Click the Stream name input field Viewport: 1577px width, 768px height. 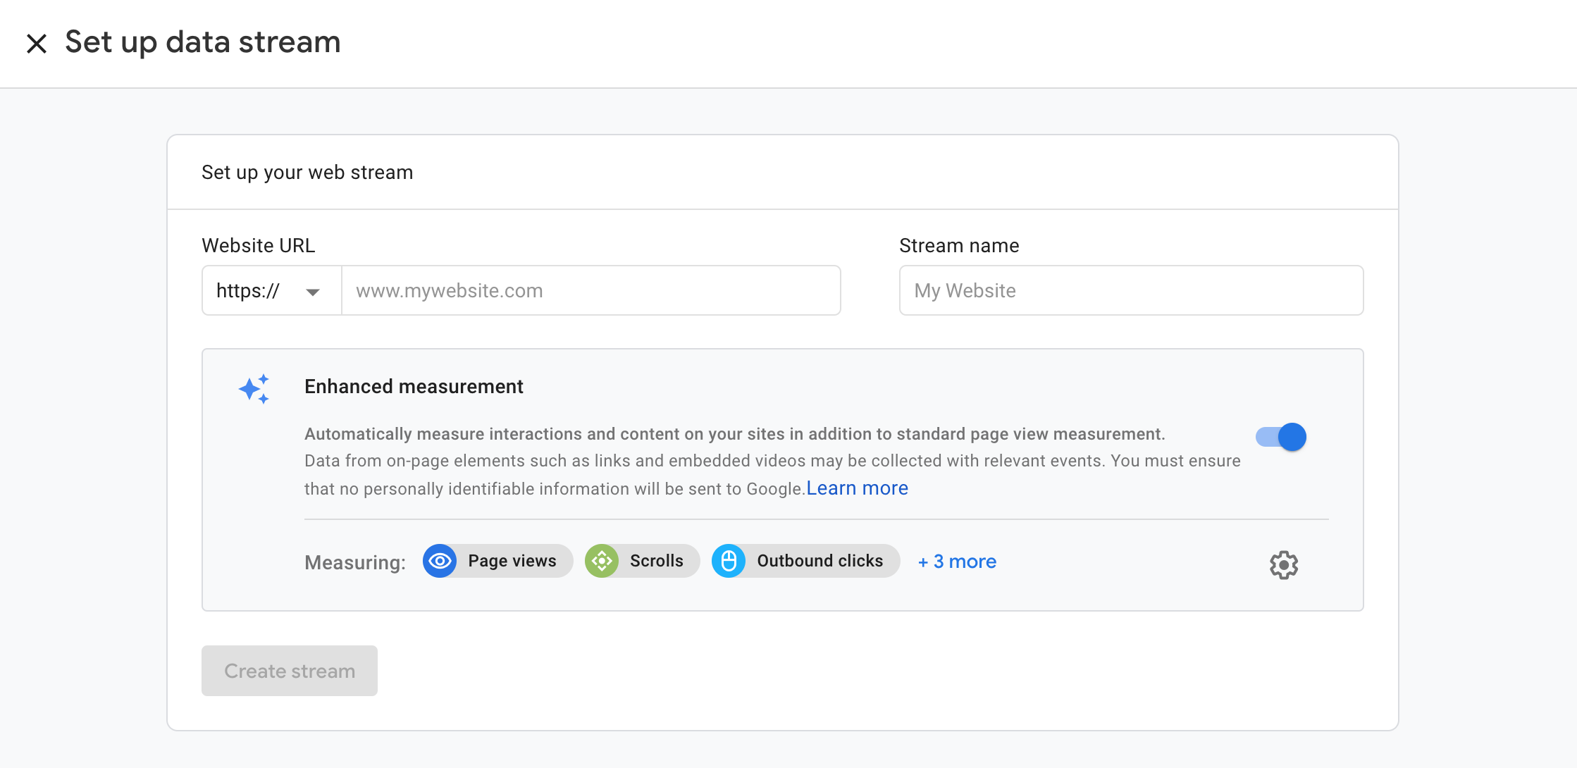coord(1131,290)
